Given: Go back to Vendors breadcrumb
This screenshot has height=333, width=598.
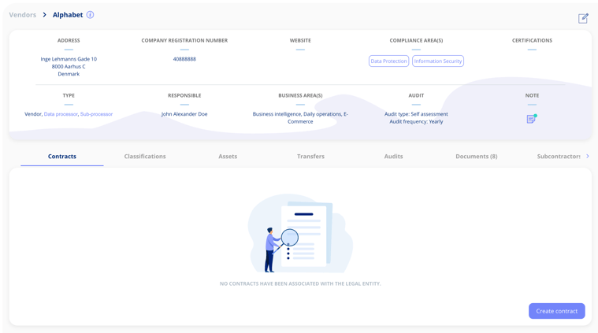Looking at the screenshot, I should [x=23, y=15].
